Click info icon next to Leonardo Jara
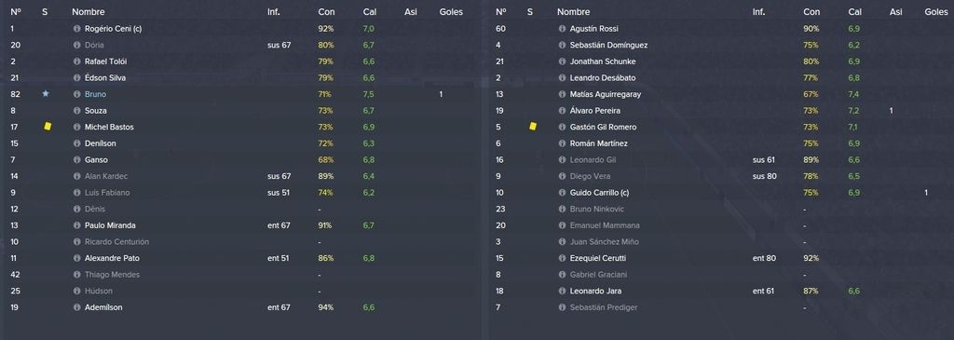 click(x=562, y=292)
